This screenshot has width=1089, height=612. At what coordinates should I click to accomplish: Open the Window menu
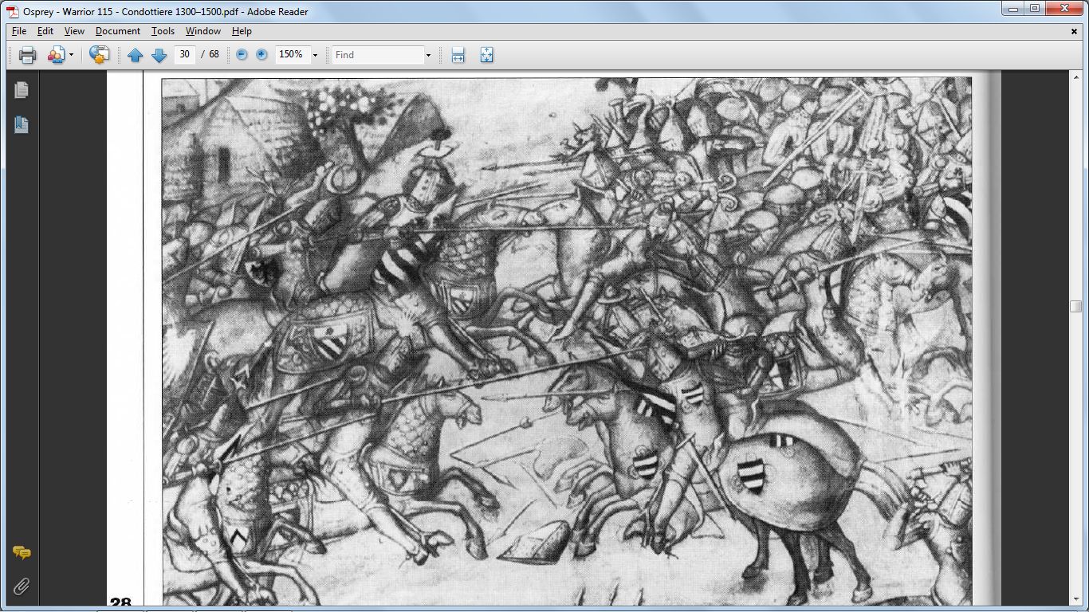203,31
